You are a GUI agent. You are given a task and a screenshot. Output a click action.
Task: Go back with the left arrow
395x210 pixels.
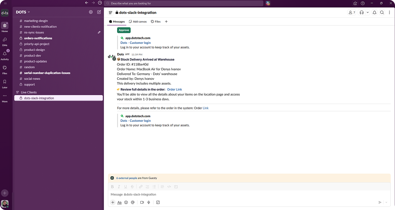click(87, 3)
